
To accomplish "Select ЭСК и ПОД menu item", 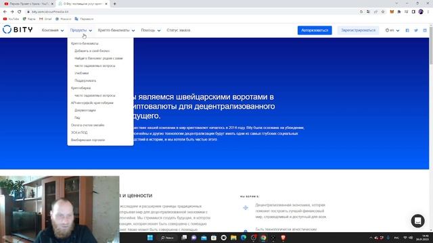I will [79, 133].
